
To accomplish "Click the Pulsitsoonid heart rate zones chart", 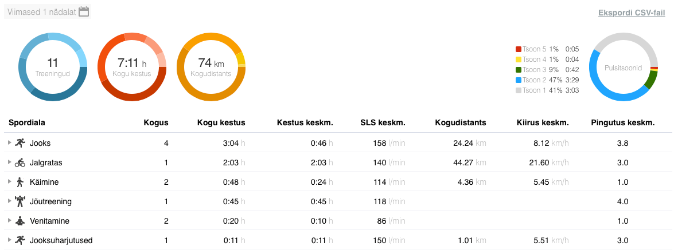I will point(623,67).
